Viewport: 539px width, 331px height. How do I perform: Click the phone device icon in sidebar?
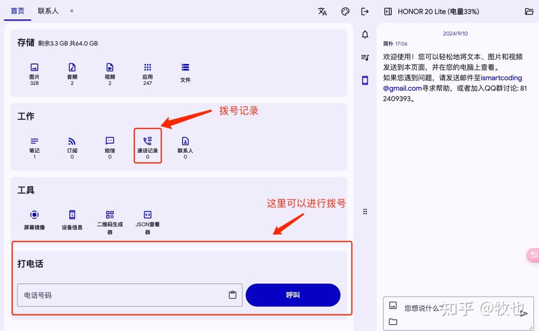click(x=365, y=80)
